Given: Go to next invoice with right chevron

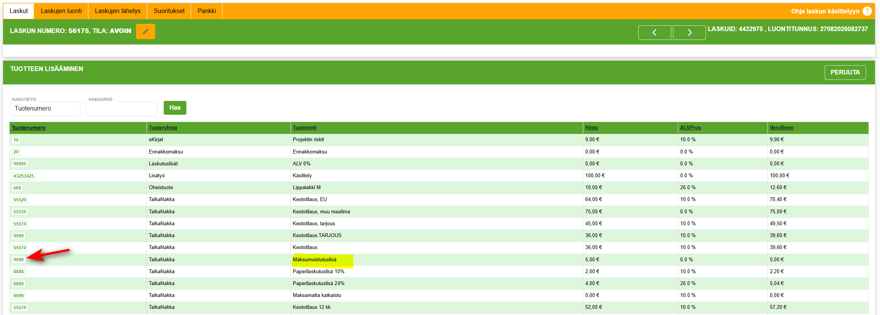Looking at the screenshot, I should [x=689, y=33].
